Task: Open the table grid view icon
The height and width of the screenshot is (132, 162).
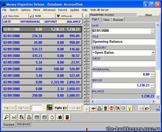Action: 37,117
